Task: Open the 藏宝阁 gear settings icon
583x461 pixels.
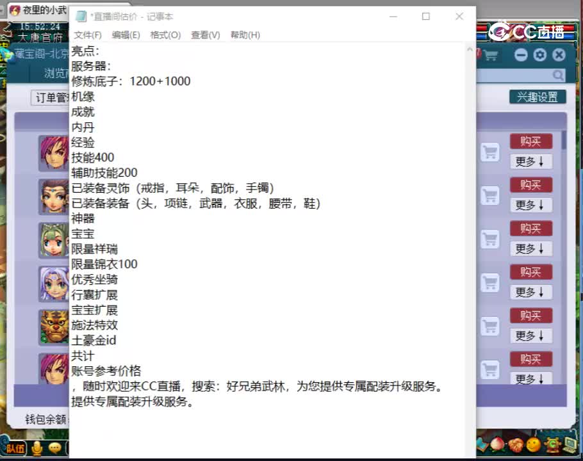Action: [540, 55]
